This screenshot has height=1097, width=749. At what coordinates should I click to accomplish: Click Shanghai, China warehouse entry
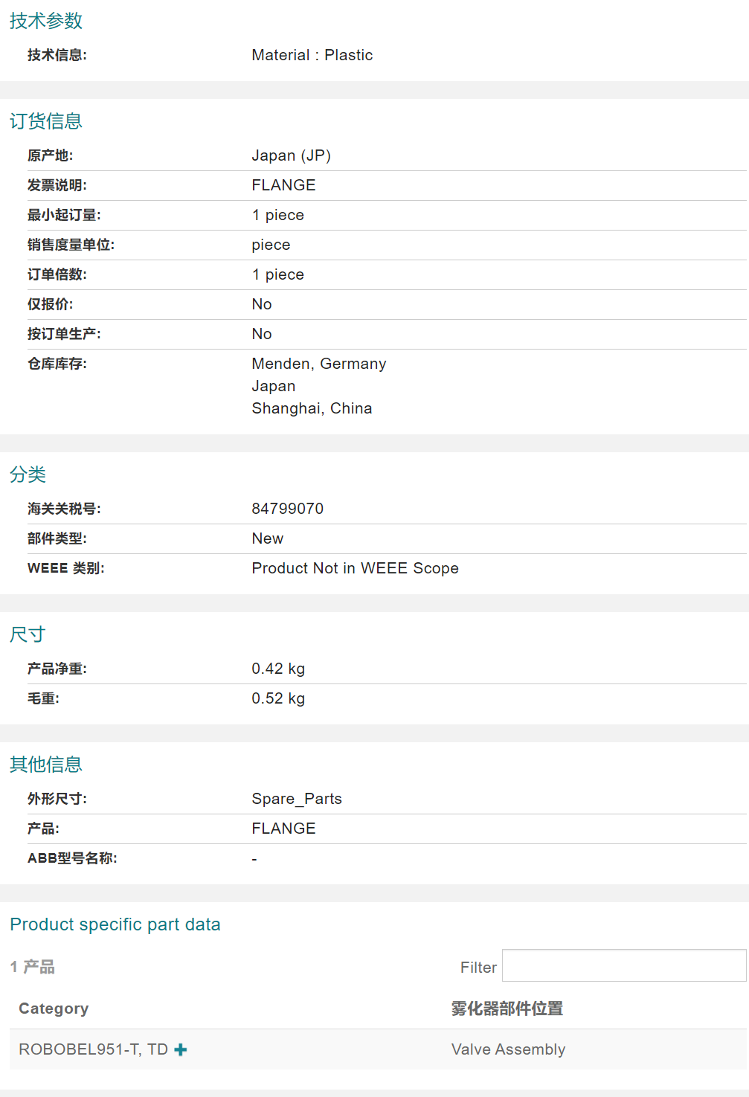(312, 408)
